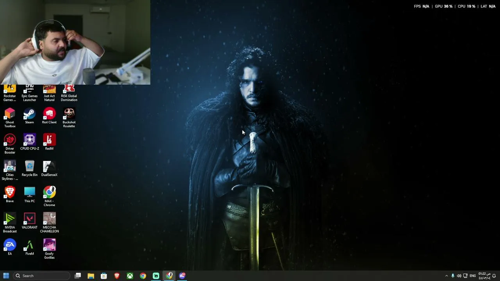Open the clock and calendar flyout
The image size is (500, 281).
click(484, 276)
